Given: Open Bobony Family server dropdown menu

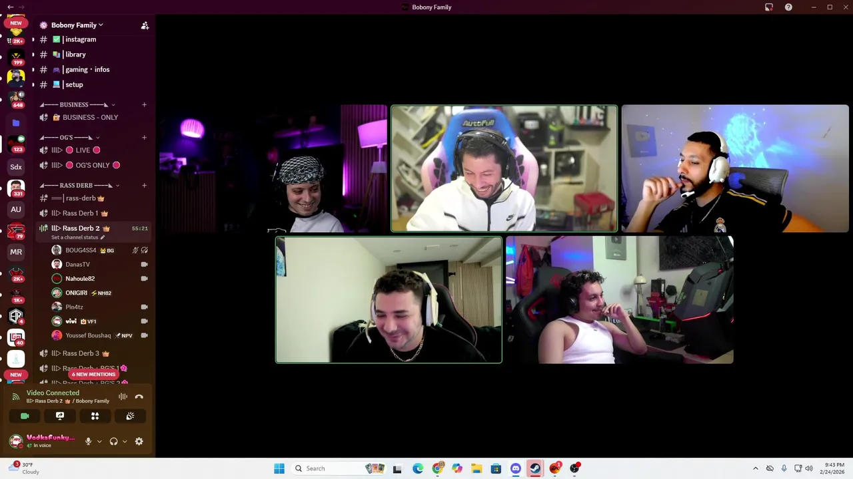Looking at the screenshot, I should (77, 25).
